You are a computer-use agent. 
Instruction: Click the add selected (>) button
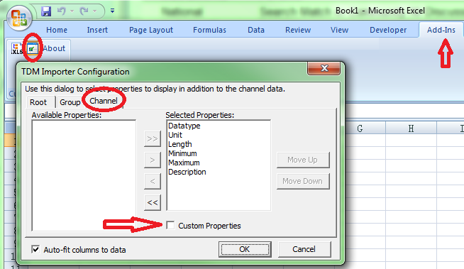tap(153, 160)
